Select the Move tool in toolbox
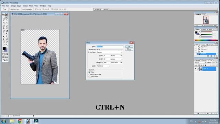Viewport: 220px width, 124px height. click(x=7, y=18)
